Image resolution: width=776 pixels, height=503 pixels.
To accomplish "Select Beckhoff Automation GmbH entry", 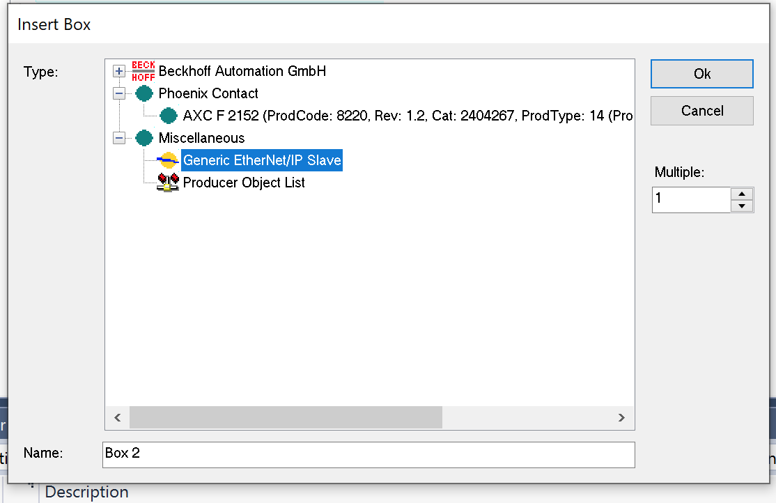I will (x=242, y=71).
